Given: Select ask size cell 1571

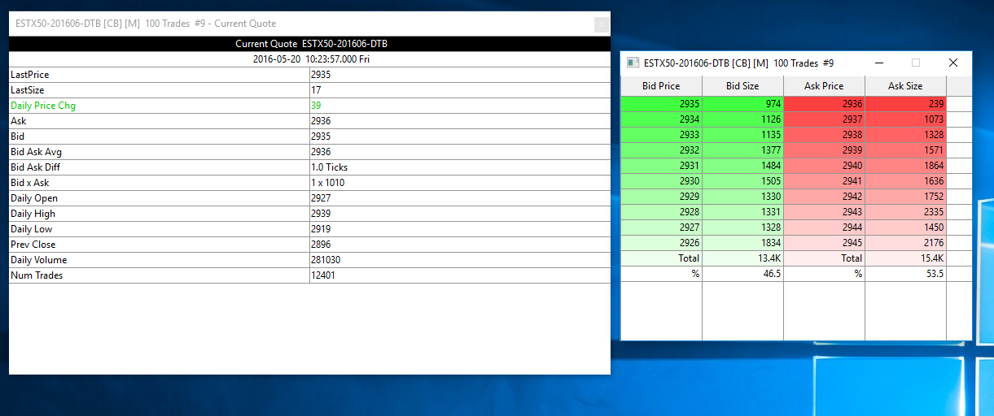Looking at the screenshot, I should click(x=905, y=150).
